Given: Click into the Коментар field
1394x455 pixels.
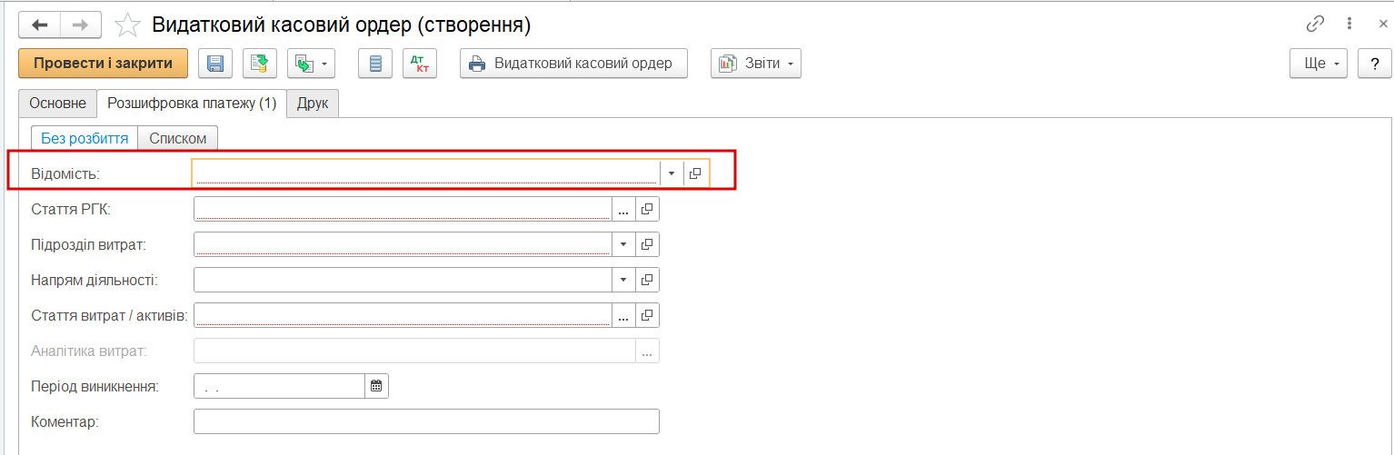Looking at the screenshot, I should coord(426,421).
